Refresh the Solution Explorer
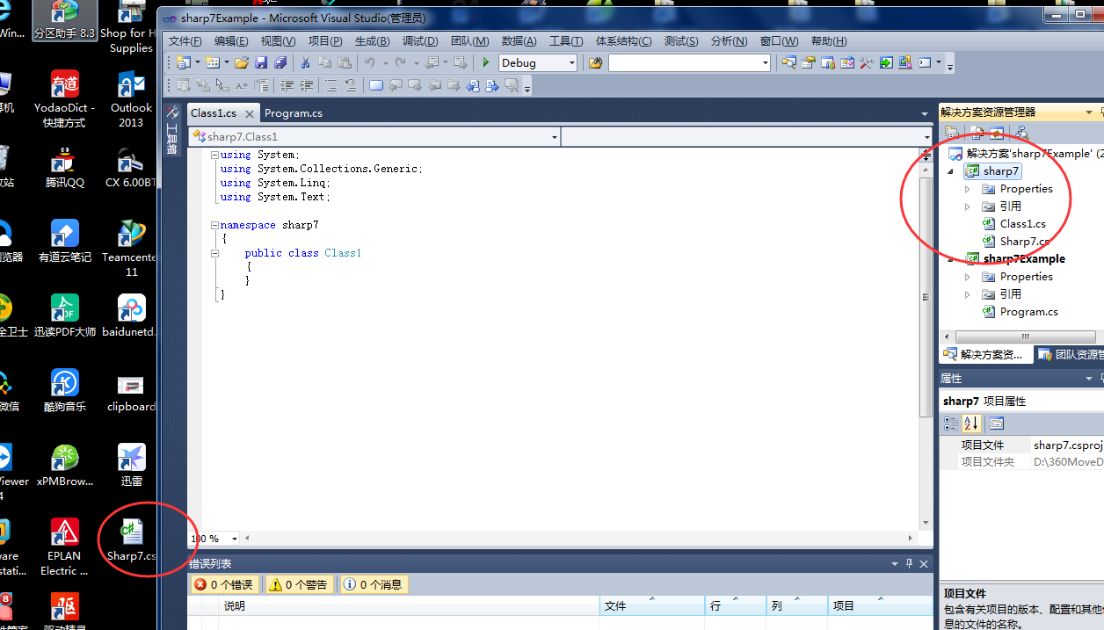 point(997,132)
